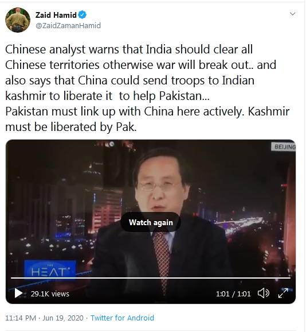This screenshot has width=306, height=332.
Task: Click the 29.1K views counter
Action: point(50,294)
